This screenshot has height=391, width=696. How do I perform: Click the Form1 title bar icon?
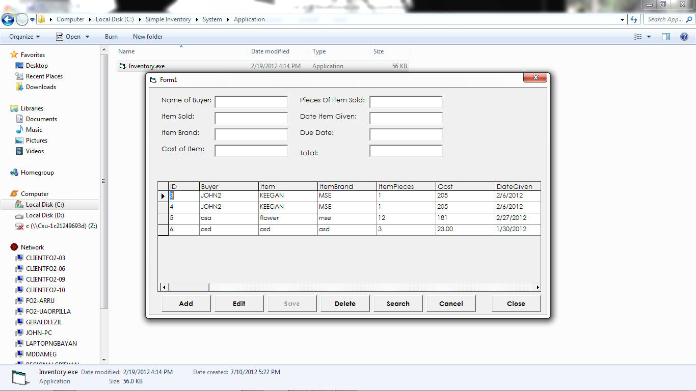point(153,80)
